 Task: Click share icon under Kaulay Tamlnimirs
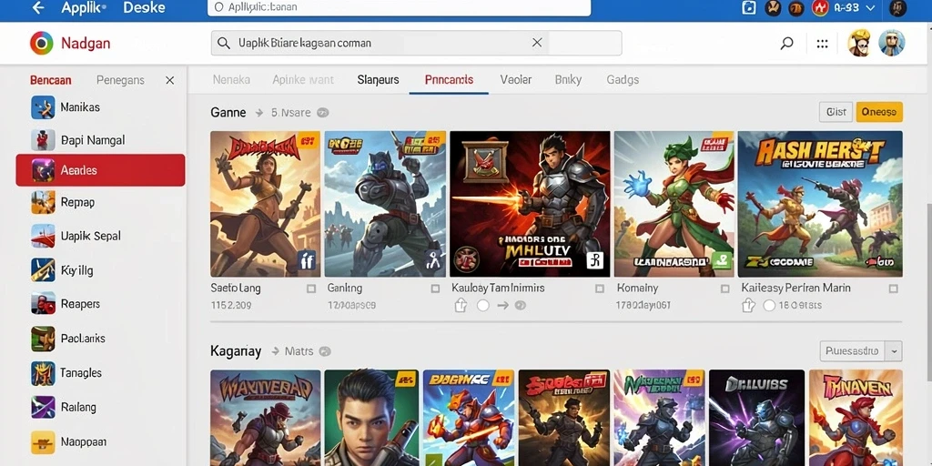pyautogui.click(x=461, y=306)
